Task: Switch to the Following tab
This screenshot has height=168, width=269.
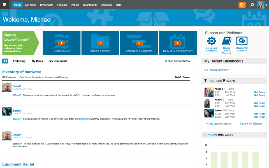Action: point(19,61)
